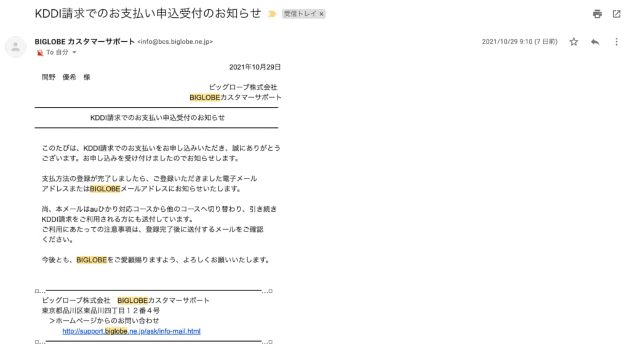Click the red no-encryption lock icon
This screenshot has width=630, height=349.
[40, 53]
